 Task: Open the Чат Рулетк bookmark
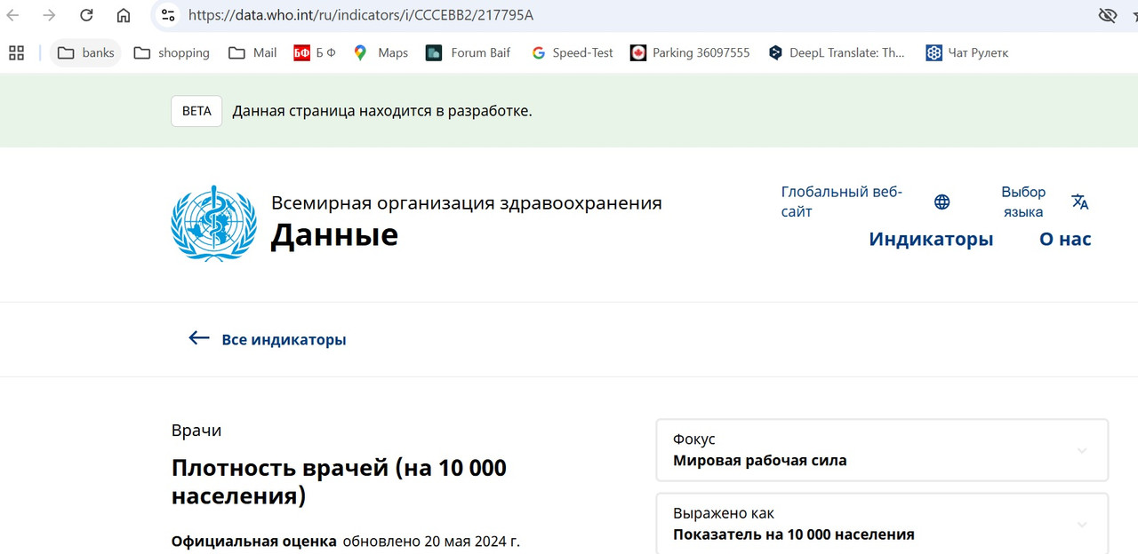pos(966,53)
